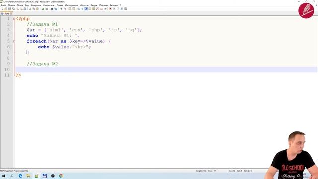Image resolution: width=318 pixels, height=179 pixels.
Task: Click the Paste toolbar icon
Action: tap(38, 9)
